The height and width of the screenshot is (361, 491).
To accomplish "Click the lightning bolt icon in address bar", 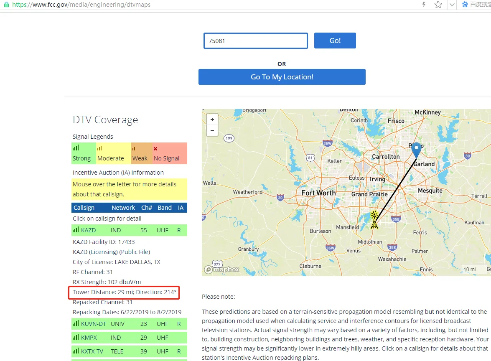I will click(x=424, y=4).
